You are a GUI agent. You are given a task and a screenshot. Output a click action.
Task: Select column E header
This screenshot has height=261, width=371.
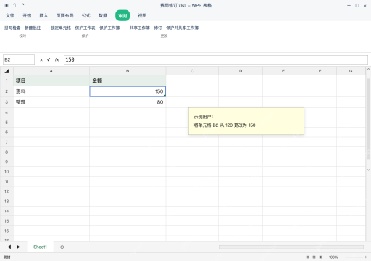(x=283, y=71)
